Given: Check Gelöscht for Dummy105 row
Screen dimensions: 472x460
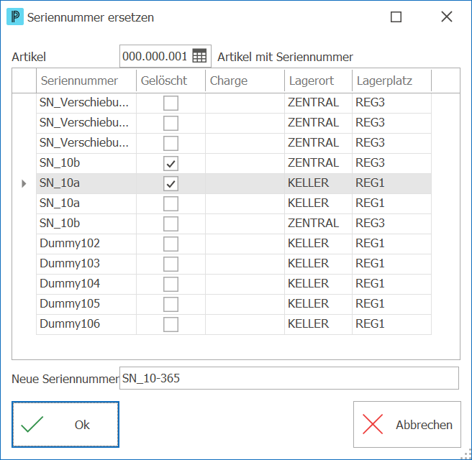Looking at the screenshot, I should [x=171, y=304].
